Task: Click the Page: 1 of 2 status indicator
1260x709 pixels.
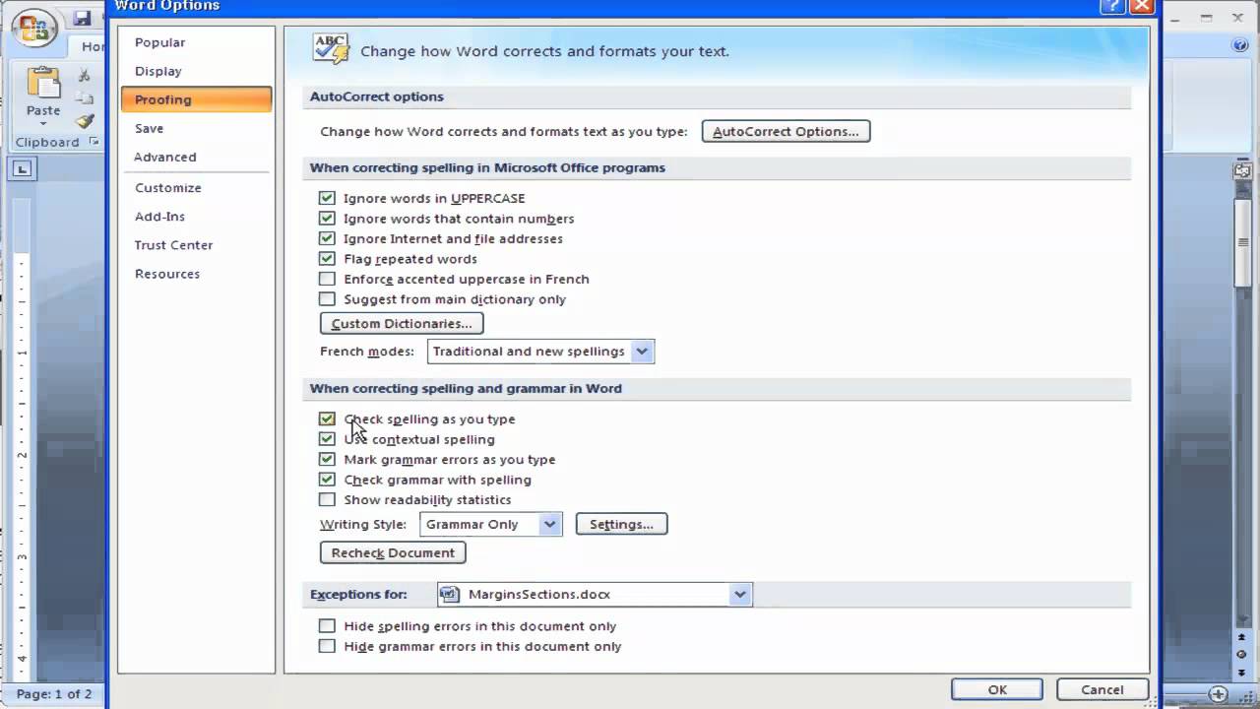Action: (x=54, y=694)
